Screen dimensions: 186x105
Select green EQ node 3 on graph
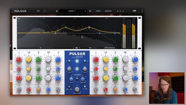66,27
